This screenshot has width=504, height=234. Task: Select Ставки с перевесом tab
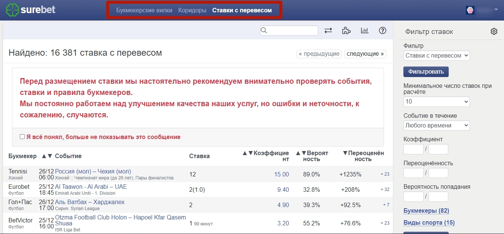tap(242, 10)
